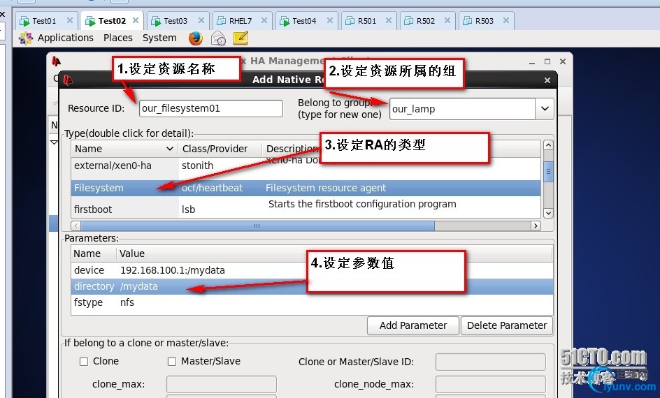660x398 pixels.
Task: Expand the Belong to group dropdown arrow
Action: point(545,109)
